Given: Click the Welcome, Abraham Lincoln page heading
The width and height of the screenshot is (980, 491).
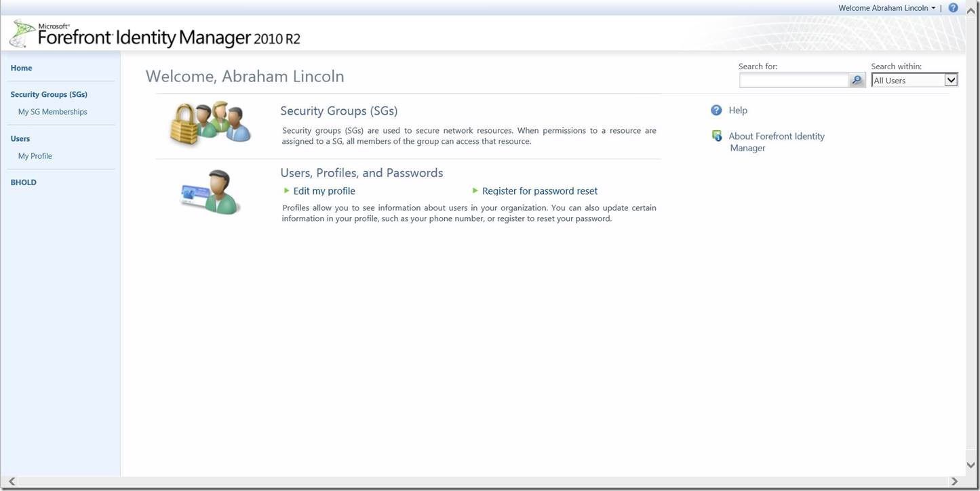Looking at the screenshot, I should [245, 77].
